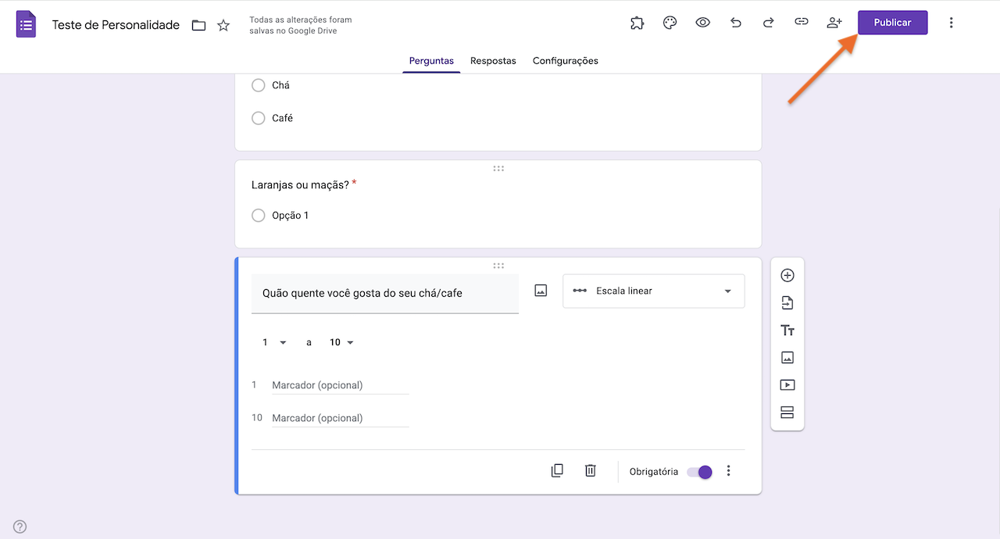The height and width of the screenshot is (539, 1000).
Task: Duplicate the current question
Action: [557, 470]
